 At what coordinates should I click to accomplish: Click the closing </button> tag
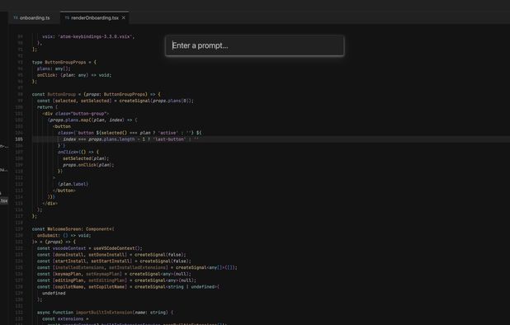tap(64, 191)
